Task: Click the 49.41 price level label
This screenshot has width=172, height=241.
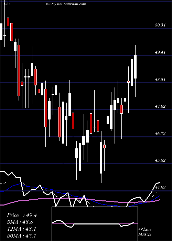Action: [160, 52]
